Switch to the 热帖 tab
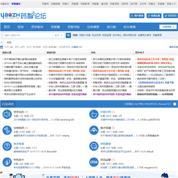This screenshot has width=178, height=178. tap(93, 52)
